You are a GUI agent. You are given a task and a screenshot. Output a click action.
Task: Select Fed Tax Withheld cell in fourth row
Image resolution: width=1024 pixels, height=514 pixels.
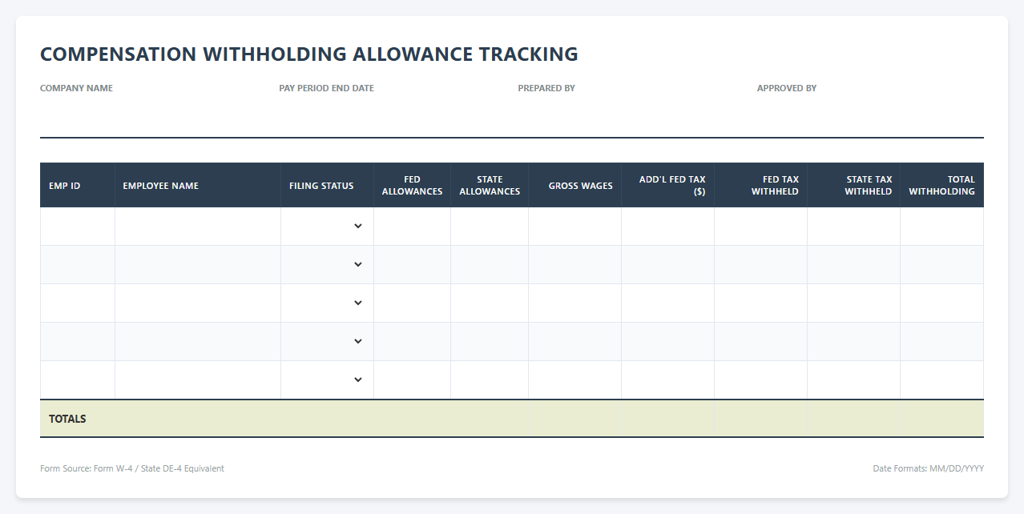pos(760,342)
